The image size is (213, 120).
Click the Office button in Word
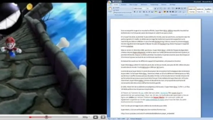(109, 2)
